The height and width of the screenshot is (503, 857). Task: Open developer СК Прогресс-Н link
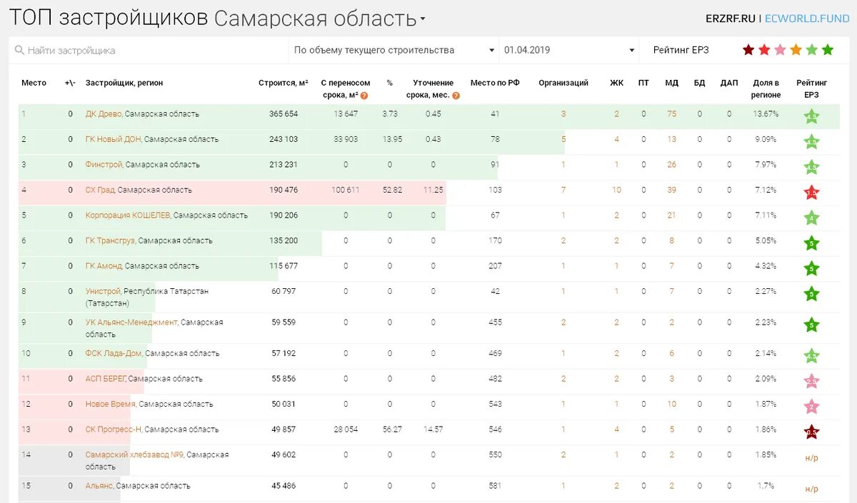[x=113, y=430]
